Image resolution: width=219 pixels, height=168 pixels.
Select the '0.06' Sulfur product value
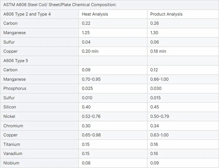click(154, 42)
